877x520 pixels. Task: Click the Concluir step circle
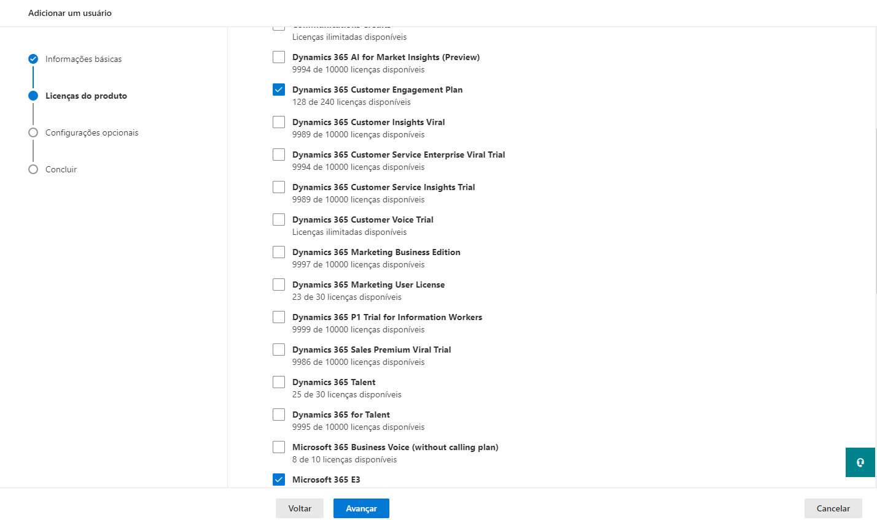point(33,169)
